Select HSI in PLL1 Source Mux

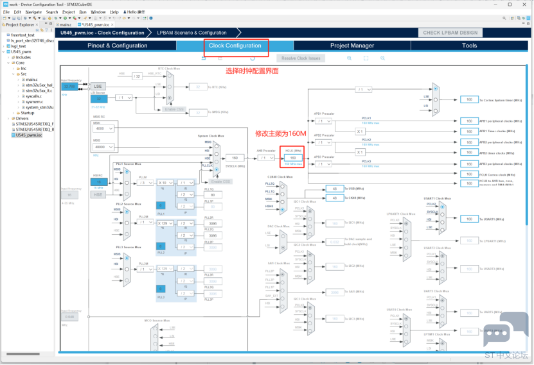(x=127, y=183)
